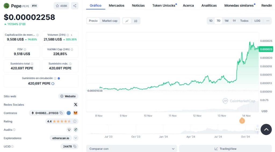Set chart range to 7D
The image size is (275, 152).
218,21
